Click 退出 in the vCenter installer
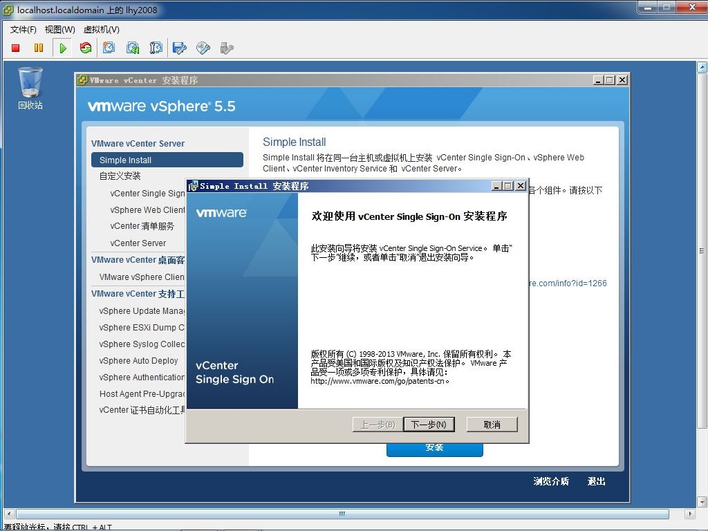708x531 pixels. 596,481
